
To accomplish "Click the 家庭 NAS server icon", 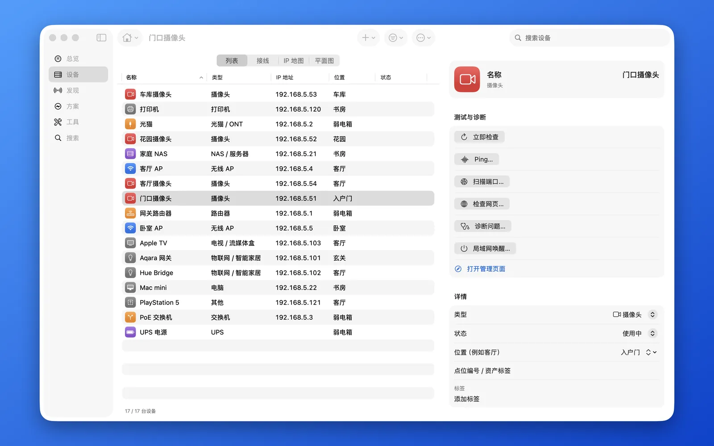I will pyautogui.click(x=130, y=154).
